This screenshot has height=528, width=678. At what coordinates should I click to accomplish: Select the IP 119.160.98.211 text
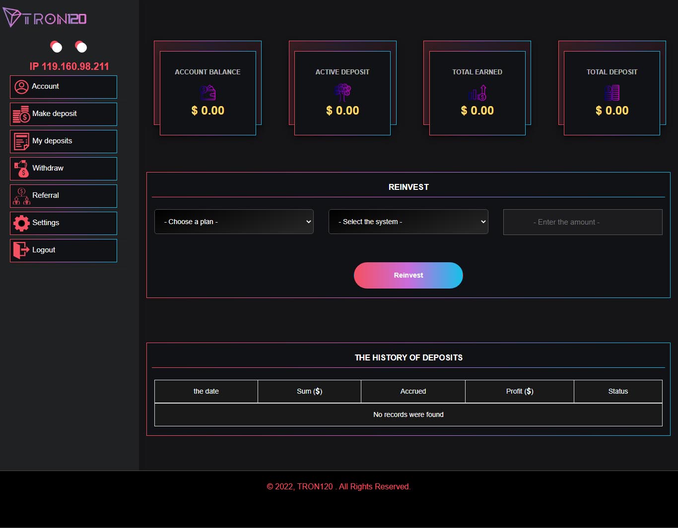click(x=69, y=66)
